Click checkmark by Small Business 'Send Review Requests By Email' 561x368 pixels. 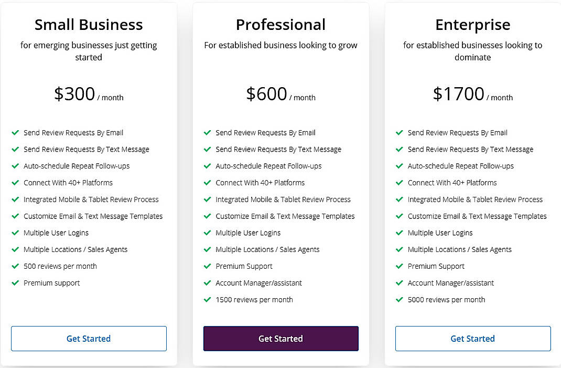point(15,133)
